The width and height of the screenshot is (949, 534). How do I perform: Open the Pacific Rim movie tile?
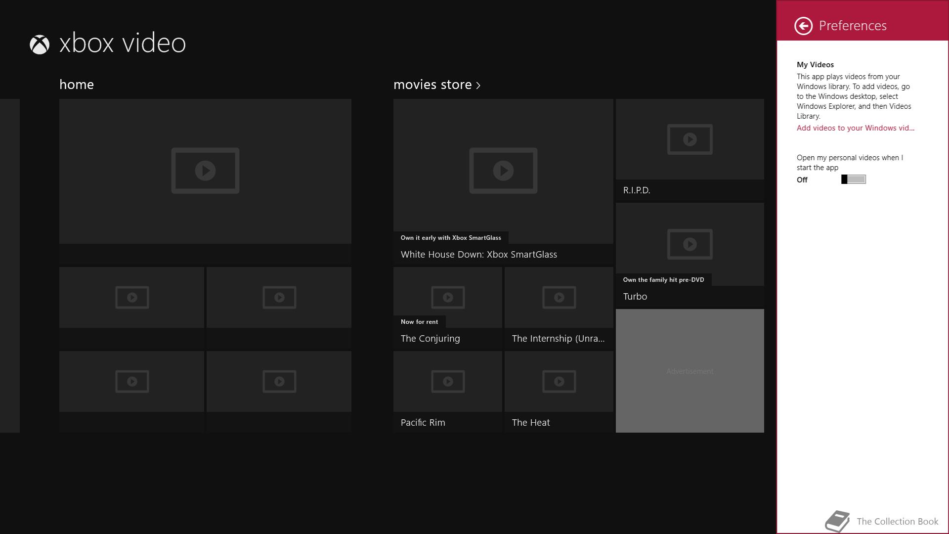point(448,392)
